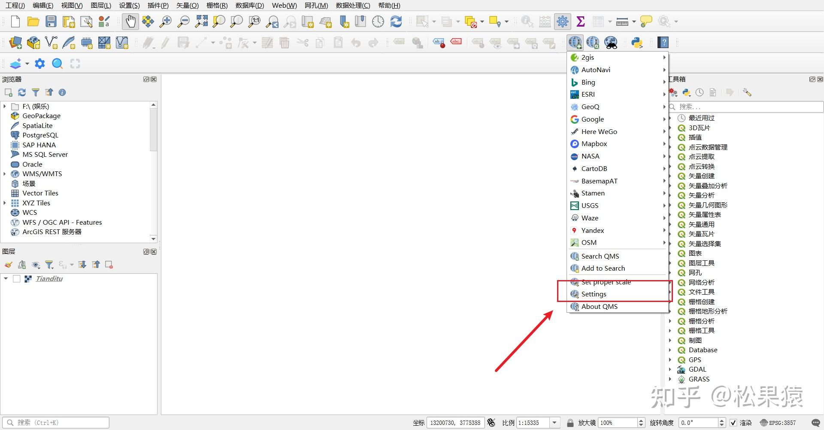This screenshot has height=430, width=824.
Task: Toggle the Processing Toolbox gear button
Action: (x=562, y=21)
